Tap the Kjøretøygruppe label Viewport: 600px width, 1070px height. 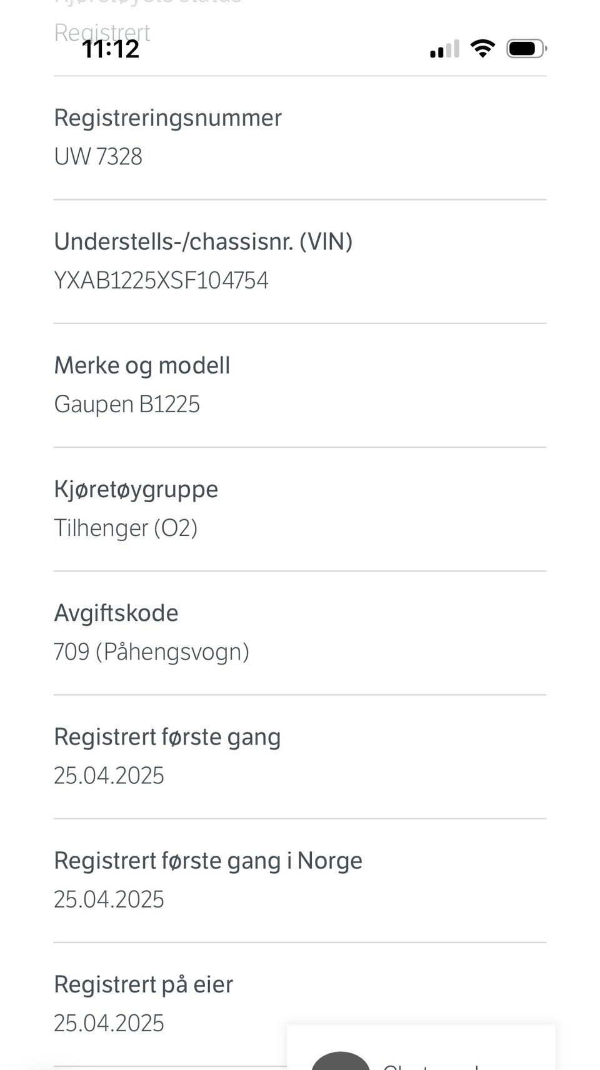pos(136,489)
